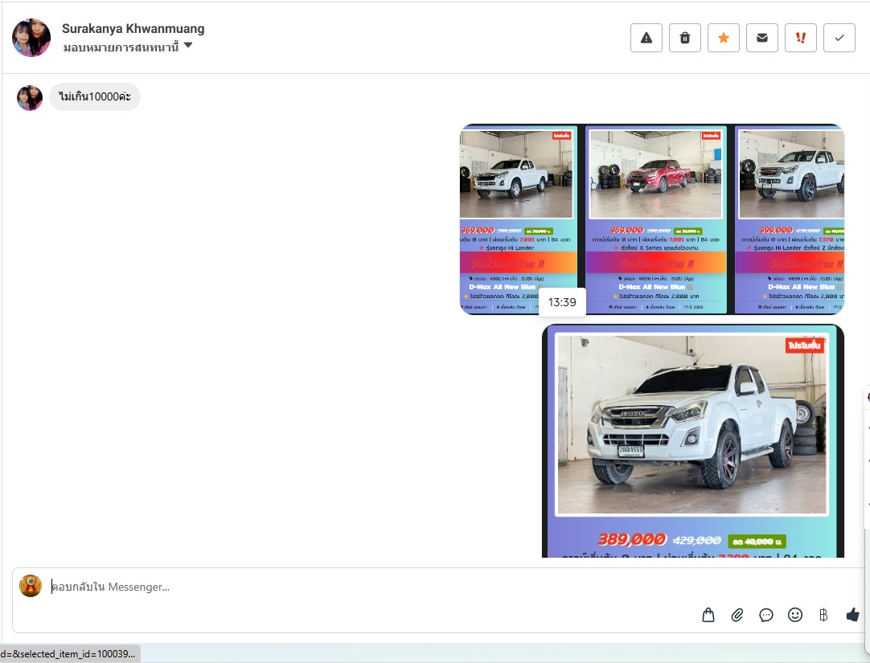The width and height of the screenshot is (870, 663).
Task: Open the speech bubble saved replies icon
Action: (x=766, y=615)
